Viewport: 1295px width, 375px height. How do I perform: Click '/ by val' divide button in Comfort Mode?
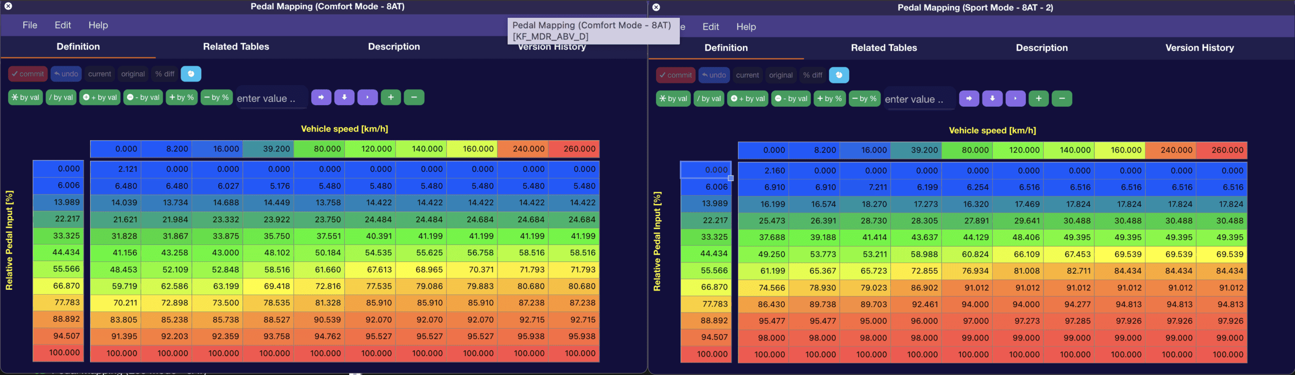(61, 98)
